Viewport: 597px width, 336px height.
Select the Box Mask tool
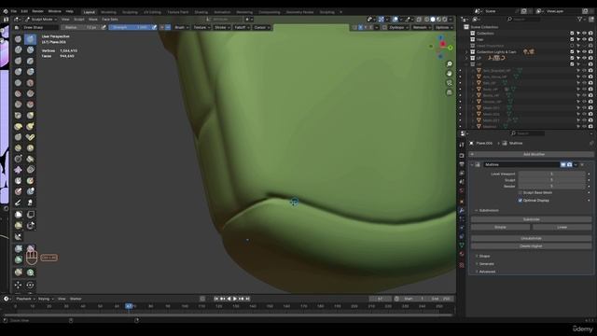click(x=18, y=215)
